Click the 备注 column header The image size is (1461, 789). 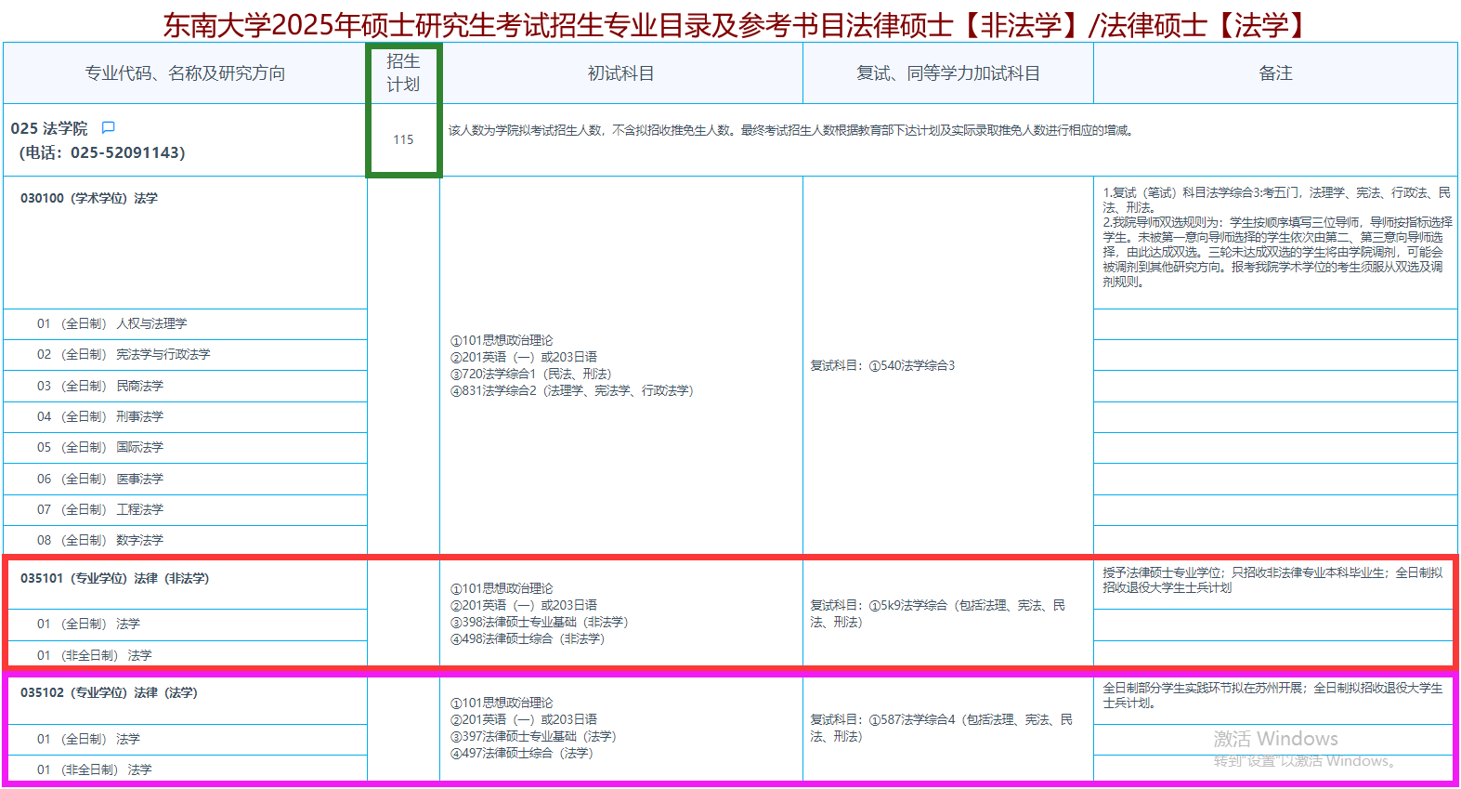1275,73
